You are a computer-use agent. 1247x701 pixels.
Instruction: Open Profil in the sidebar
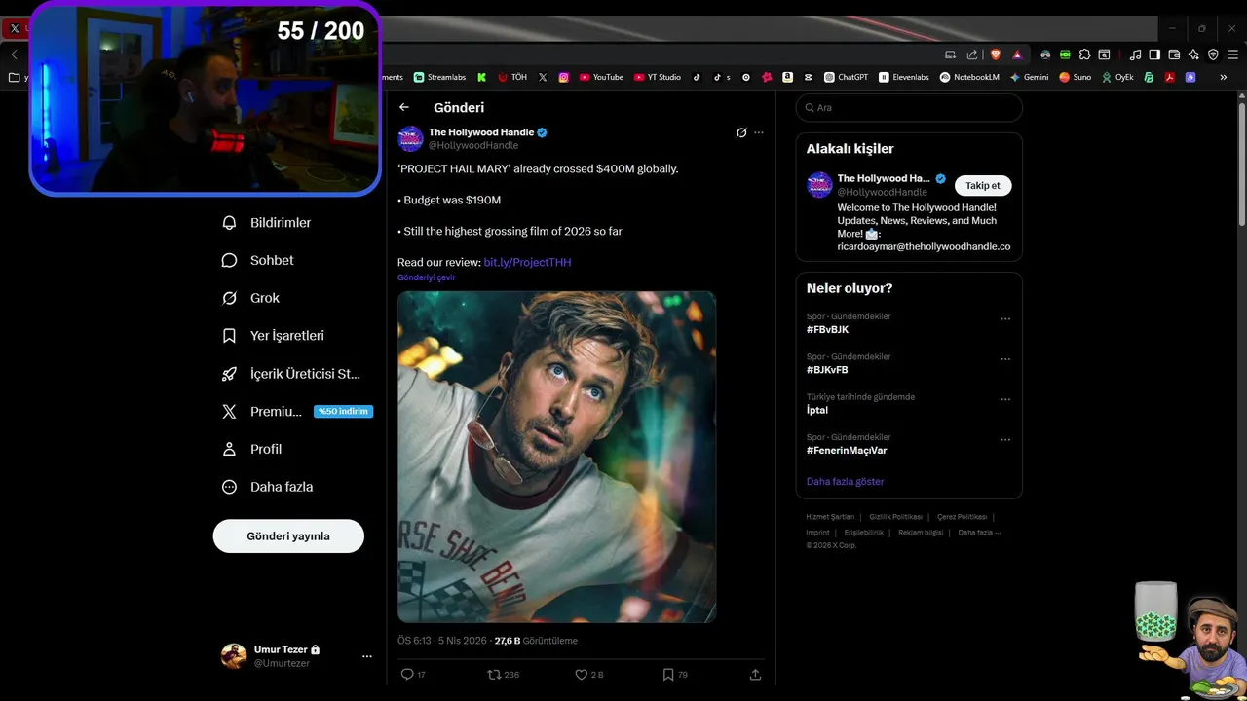(x=252, y=449)
